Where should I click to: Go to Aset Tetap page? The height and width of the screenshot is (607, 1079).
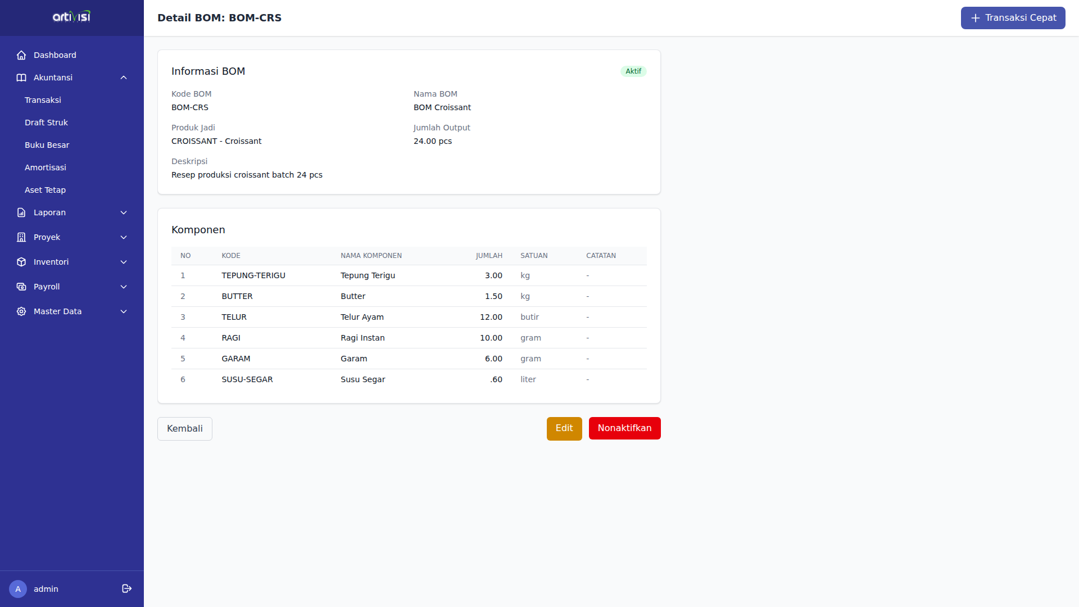pos(45,190)
